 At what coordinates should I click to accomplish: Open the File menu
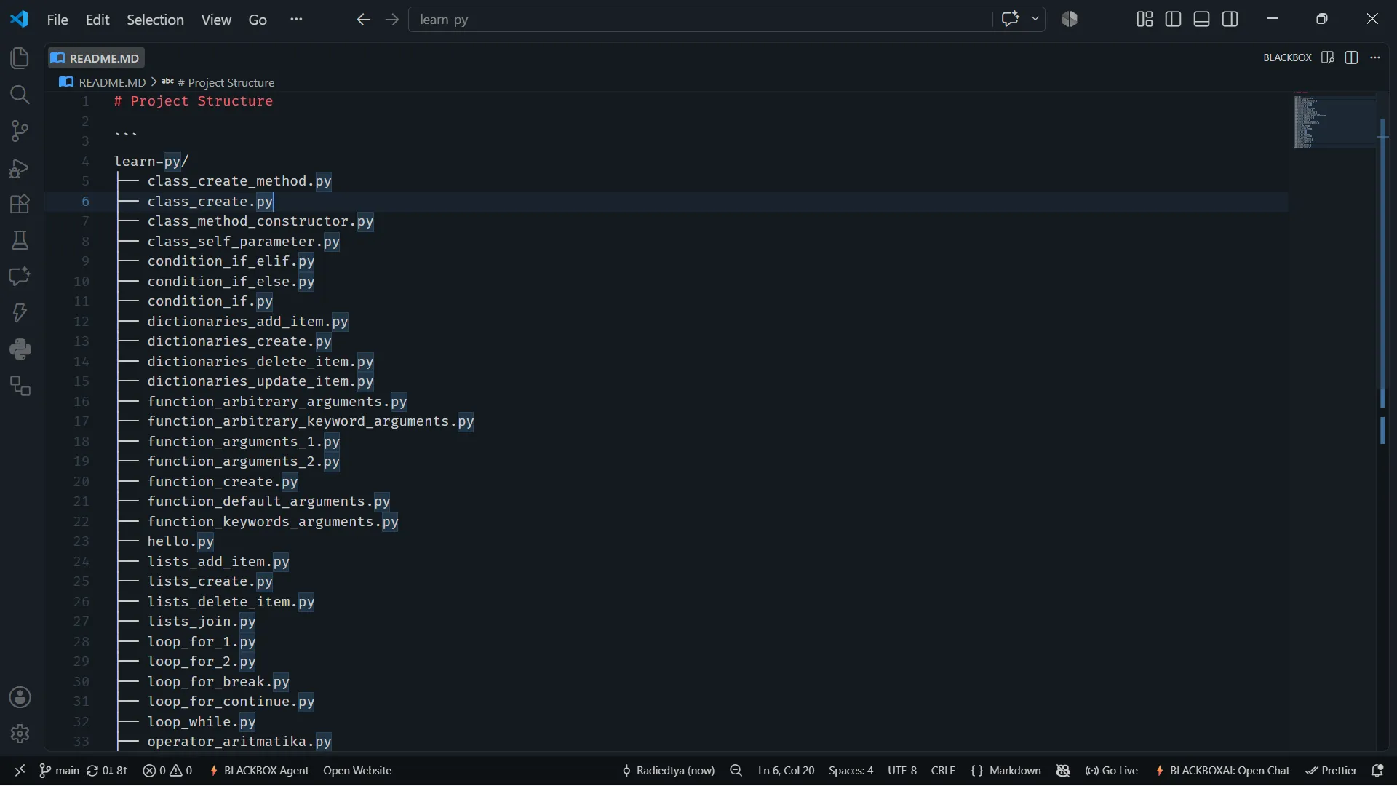(57, 20)
